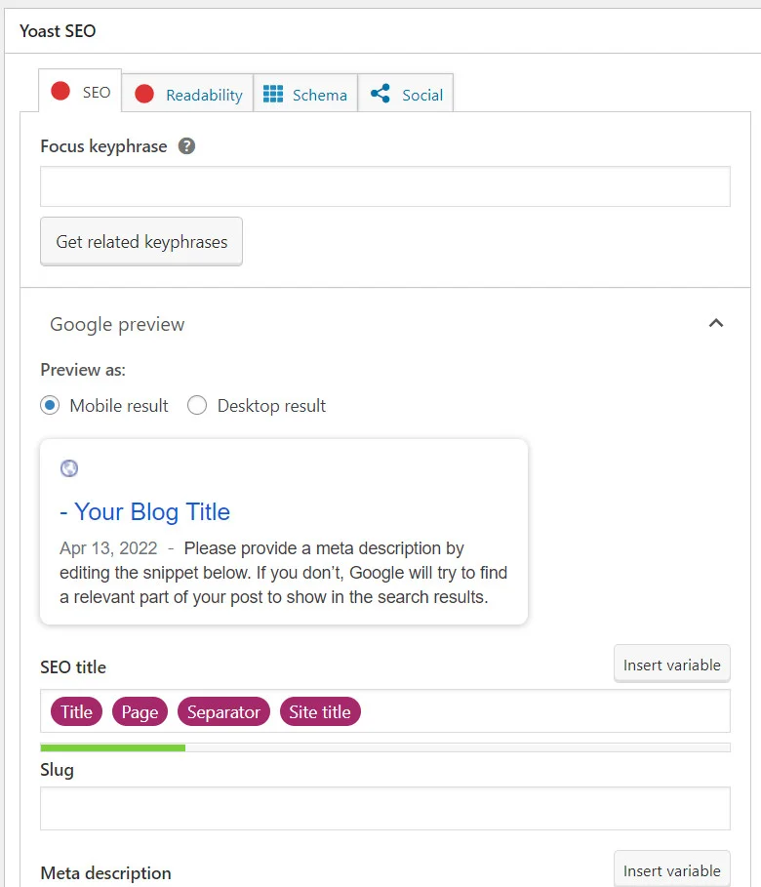Screen dimensions: 761x887
Task: Select the Separator variable pill
Action: (223, 711)
